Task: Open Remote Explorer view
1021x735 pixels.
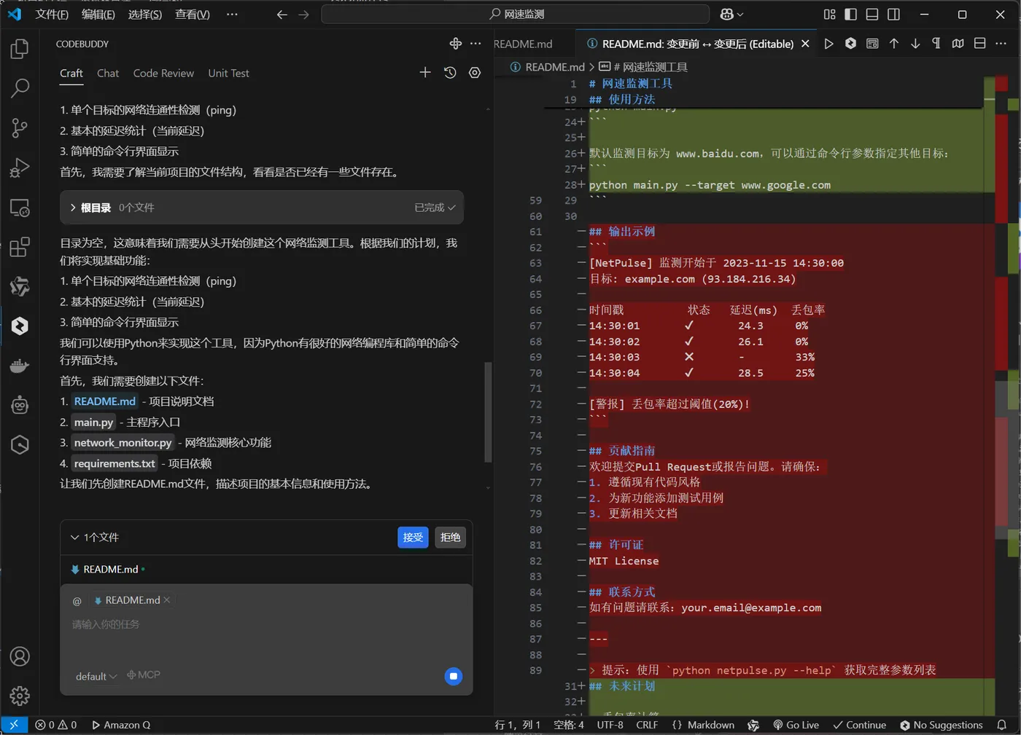Action: click(x=20, y=208)
